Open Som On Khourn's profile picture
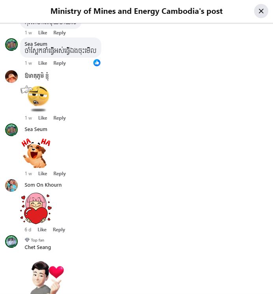 pos(11,185)
